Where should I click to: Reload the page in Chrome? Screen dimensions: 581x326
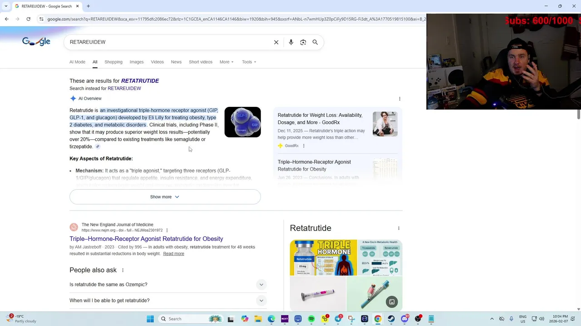point(28,19)
